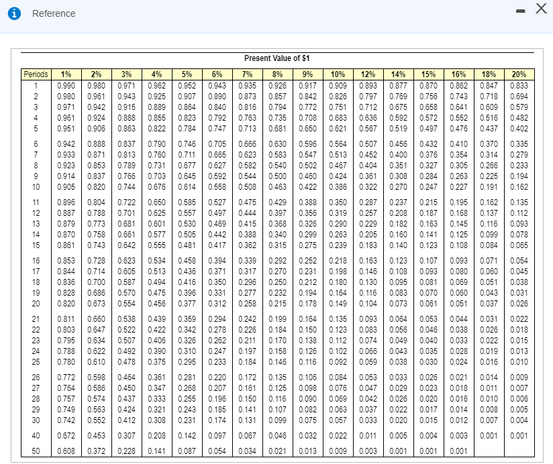Select the 18% column header
This screenshot has width=553, height=464.
tap(489, 74)
